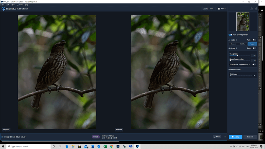
Task: Click the Extra Noise Suppression info icon
Action: coord(249,64)
